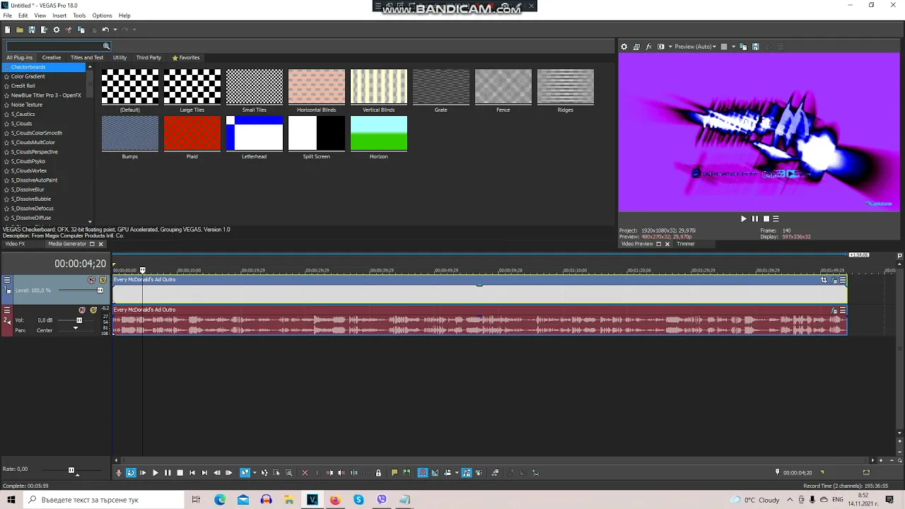
Task: Click Play under the video preview
Action: 743,219
